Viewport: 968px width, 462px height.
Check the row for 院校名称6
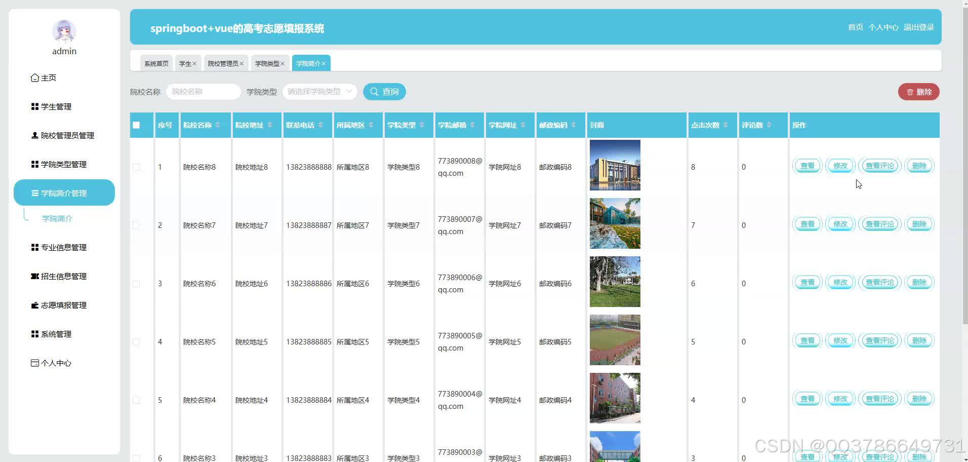click(136, 284)
